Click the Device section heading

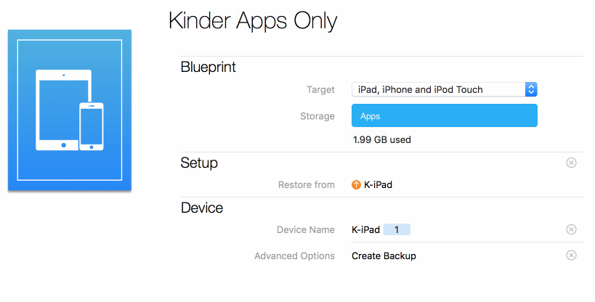201,208
